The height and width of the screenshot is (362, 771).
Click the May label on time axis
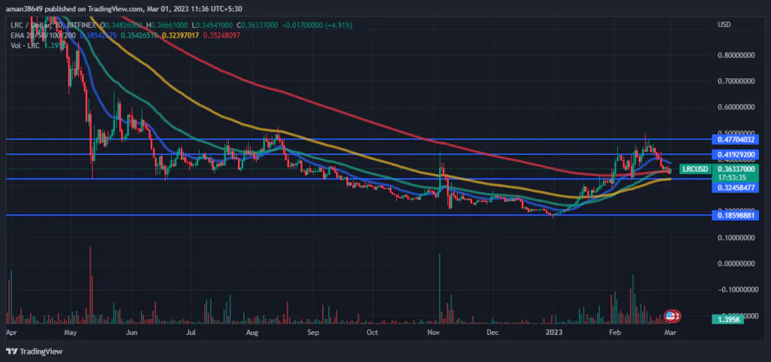coord(72,333)
